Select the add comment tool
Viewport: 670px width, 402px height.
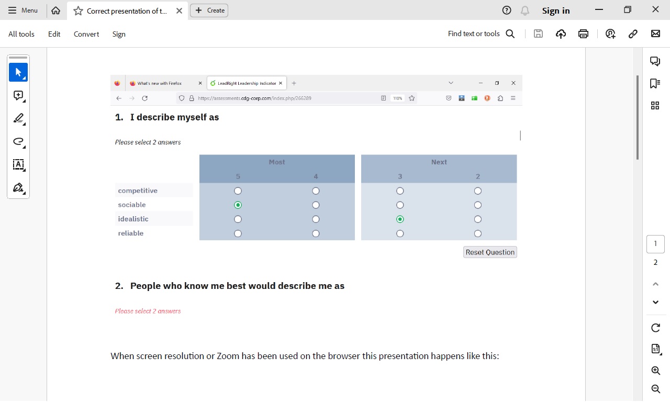(x=18, y=95)
